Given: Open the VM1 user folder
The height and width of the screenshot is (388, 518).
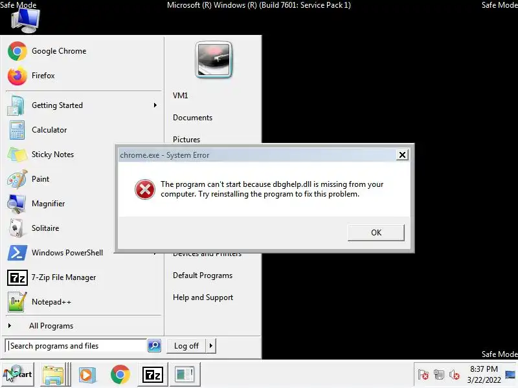Looking at the screenshot, I should (x=181, y=96).
